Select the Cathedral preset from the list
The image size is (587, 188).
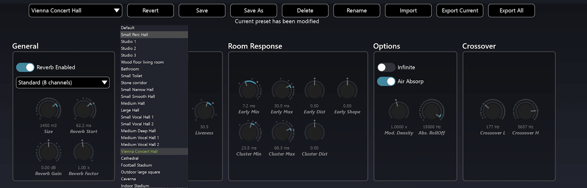pos(130,158)
